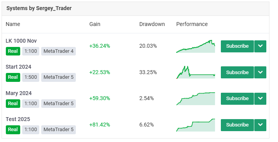Image resolution: width=278 pixels, height=142 pixels.
Task: Open the Mary 2024 system name
Action: pos(19,93)
